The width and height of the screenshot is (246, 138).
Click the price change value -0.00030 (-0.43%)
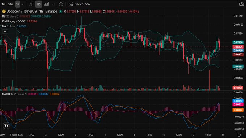tap(127, 12)
